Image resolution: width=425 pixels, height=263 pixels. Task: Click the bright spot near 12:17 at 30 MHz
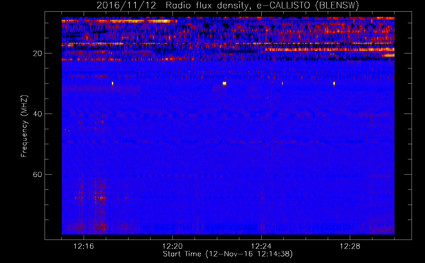(x=112, y=83)
